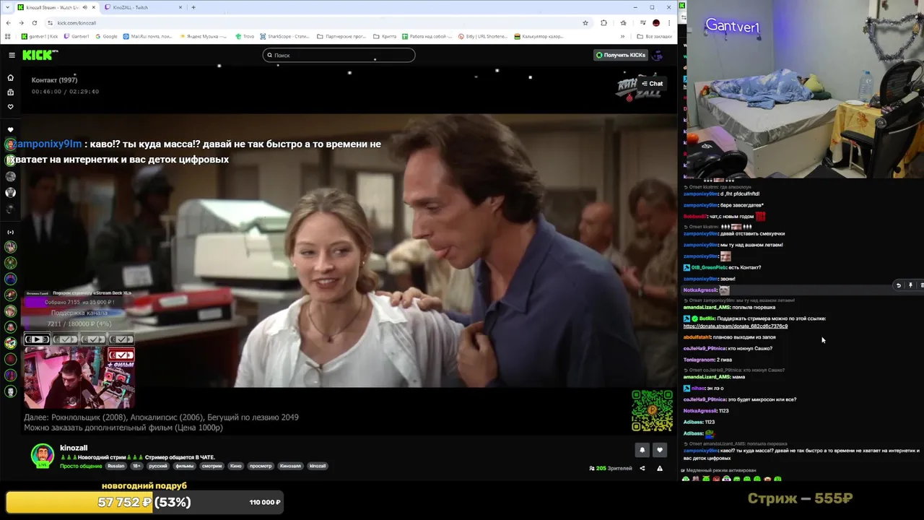Screen dimensions: 924x520
Task: Focus the Поиск search field
Action: pos(339,55)
